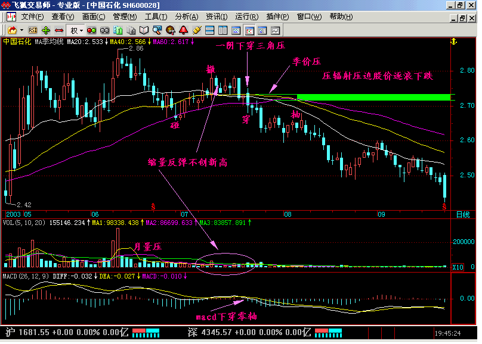Open the 分析(A) menu

pos(187,17)
